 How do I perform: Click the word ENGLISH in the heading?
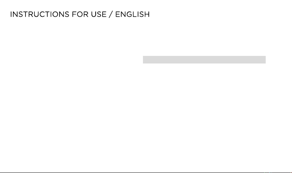point(132,14)
